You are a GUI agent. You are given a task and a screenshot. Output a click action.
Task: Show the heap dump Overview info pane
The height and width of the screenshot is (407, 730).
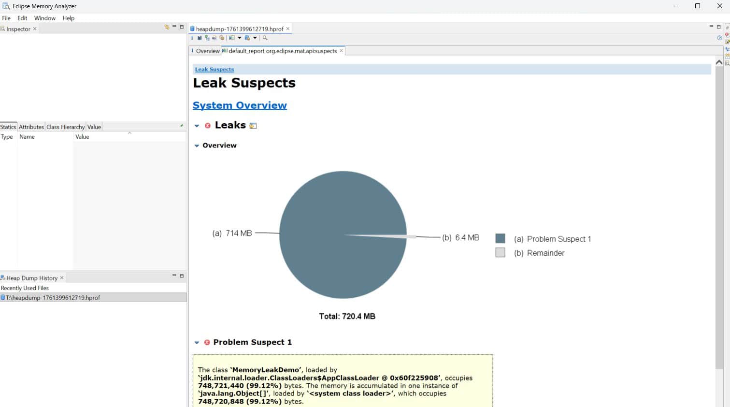[x=193, y=38]
